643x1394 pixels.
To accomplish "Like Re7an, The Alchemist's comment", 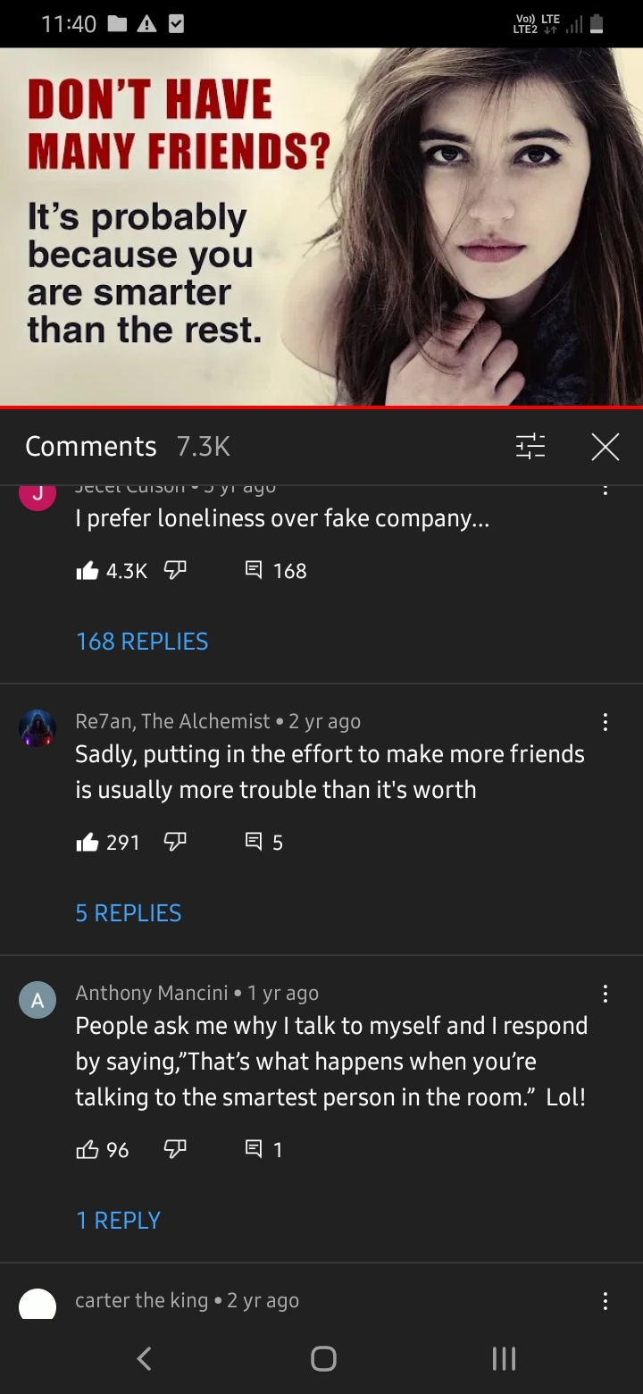I will pos(88,843).
